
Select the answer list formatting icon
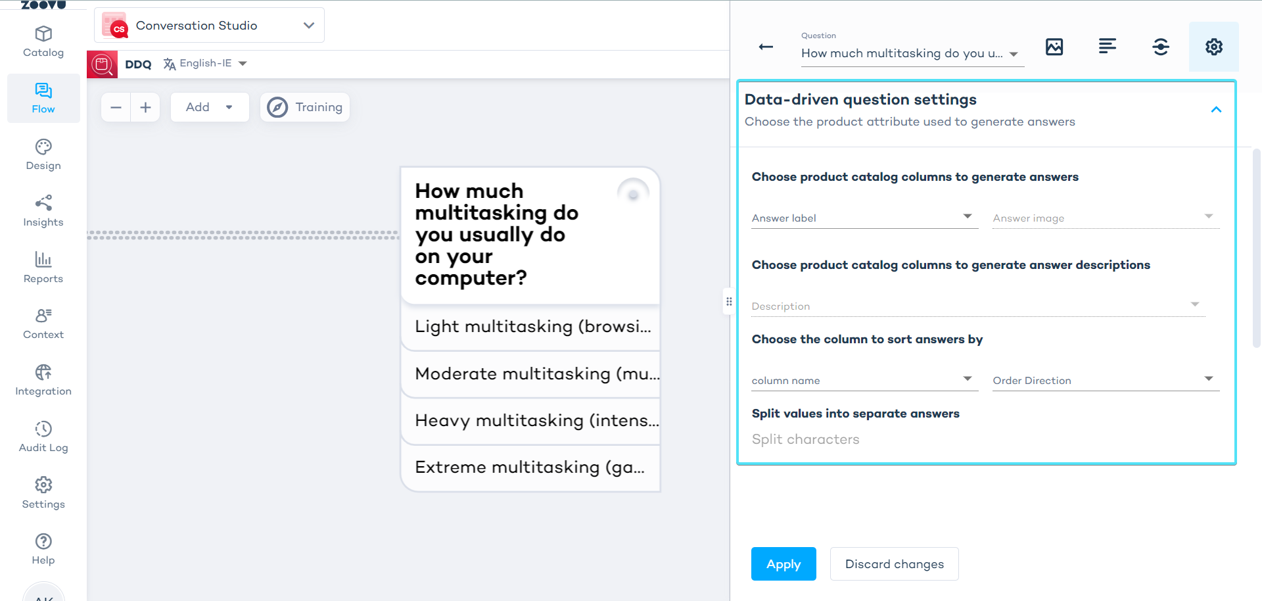pos(1108,46)
